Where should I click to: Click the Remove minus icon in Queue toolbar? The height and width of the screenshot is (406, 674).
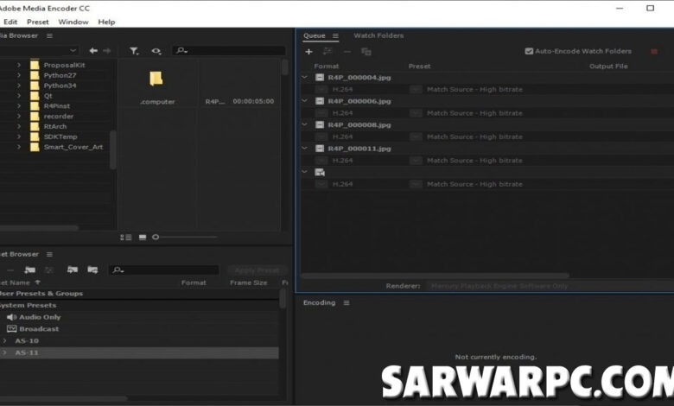tap(347, 52)
